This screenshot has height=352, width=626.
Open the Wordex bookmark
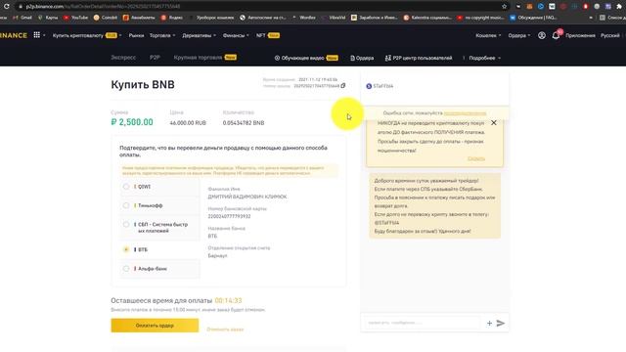coord(304,18)
